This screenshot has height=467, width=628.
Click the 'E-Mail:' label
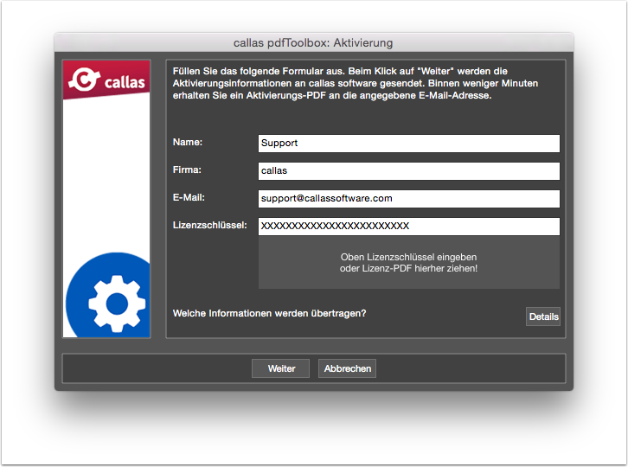189,197
